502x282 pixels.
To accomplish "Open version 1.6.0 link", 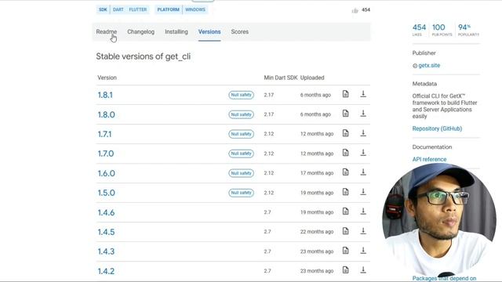I will [107, 173].
